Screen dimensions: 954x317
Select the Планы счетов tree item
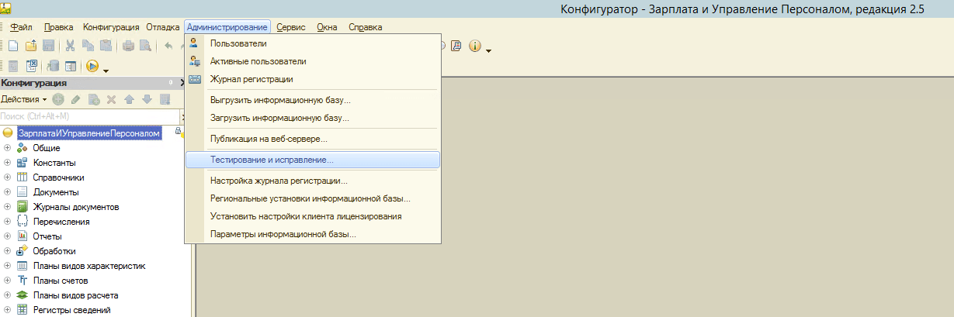click(x=61, y=281)
